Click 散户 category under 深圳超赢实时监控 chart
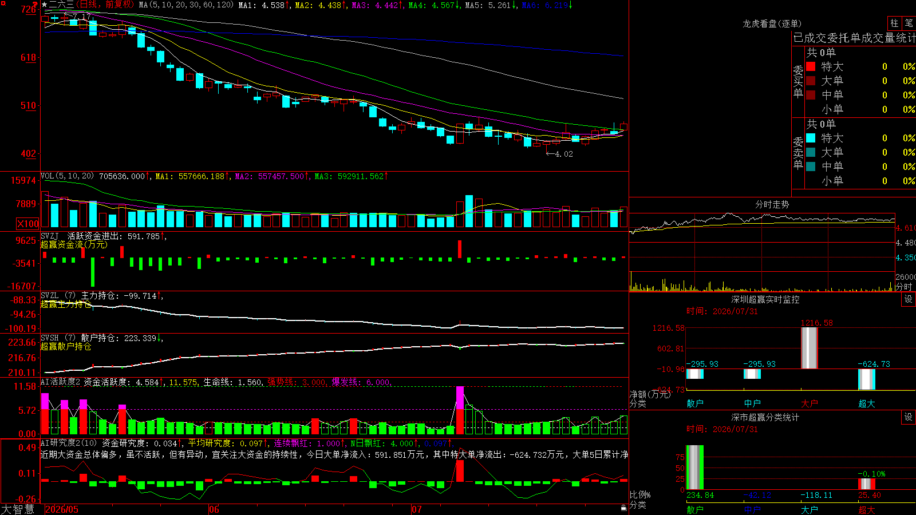Screen dimensions: 916x515 [x=695, y=403]
